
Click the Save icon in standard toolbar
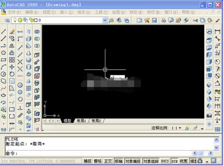click(x=154, y=20)
